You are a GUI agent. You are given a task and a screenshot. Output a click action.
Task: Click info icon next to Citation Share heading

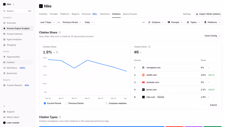point(60,32)
